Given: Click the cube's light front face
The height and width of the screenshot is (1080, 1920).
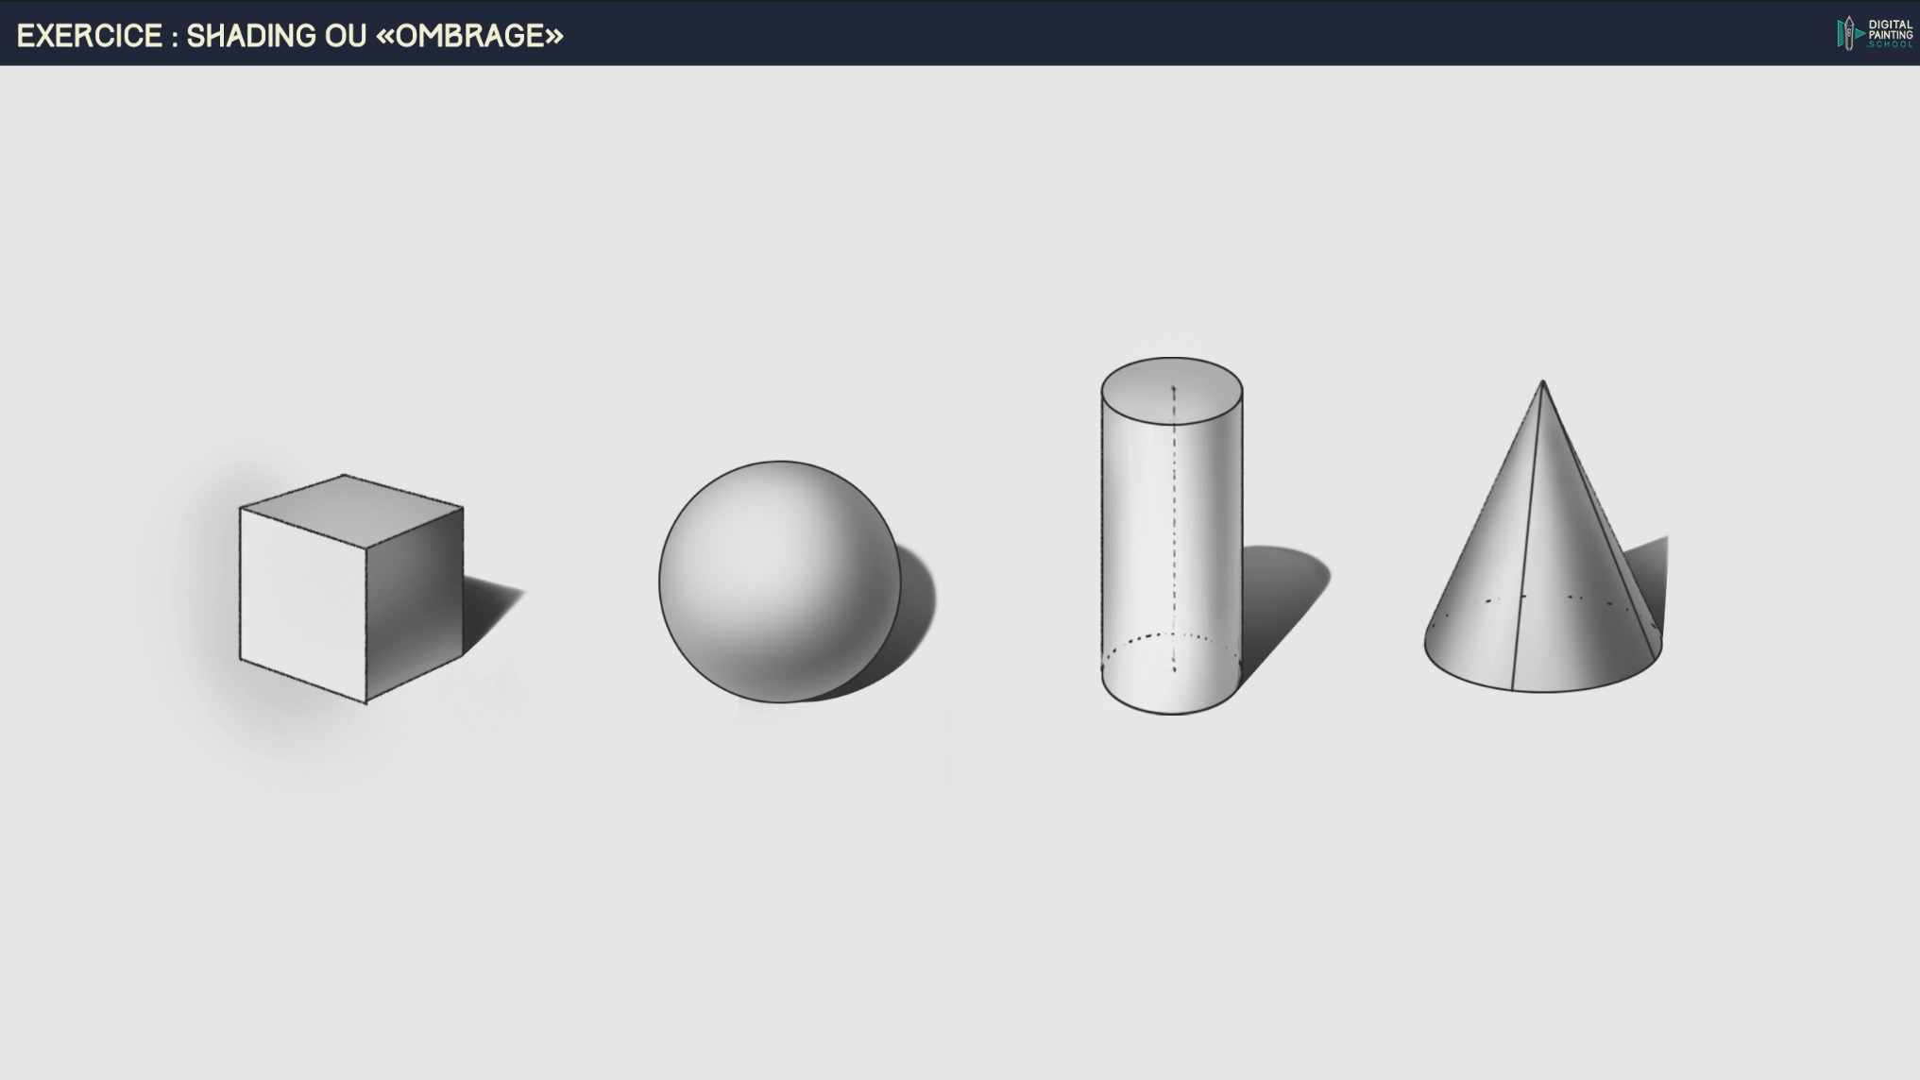Looking at the screenshot, I should pyautogui.click(x=302, y=604).
